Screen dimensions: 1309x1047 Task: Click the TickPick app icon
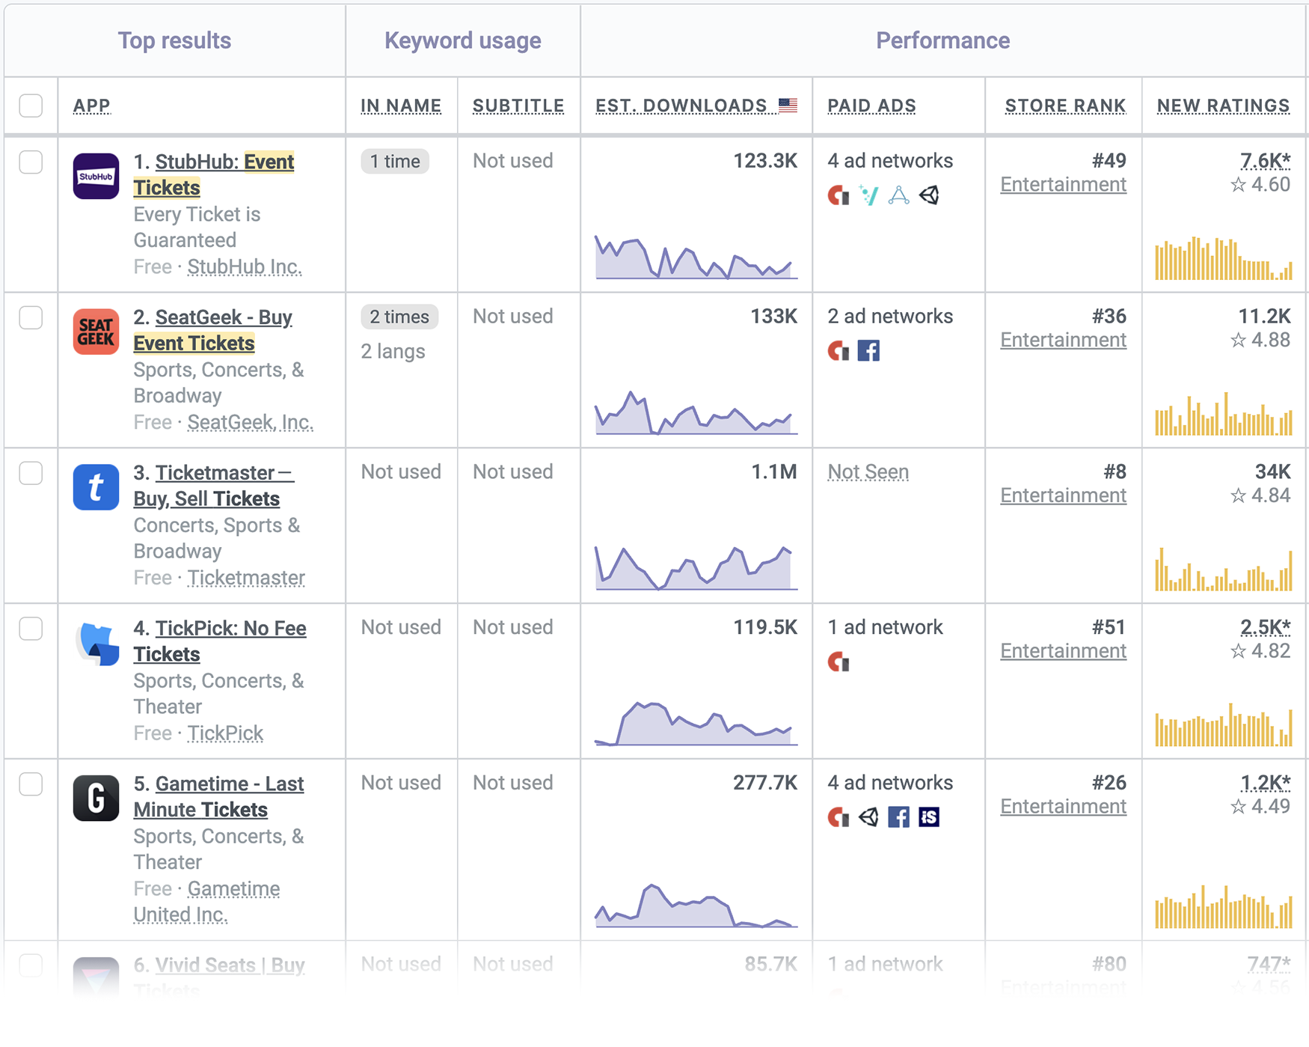pos(97,643)
